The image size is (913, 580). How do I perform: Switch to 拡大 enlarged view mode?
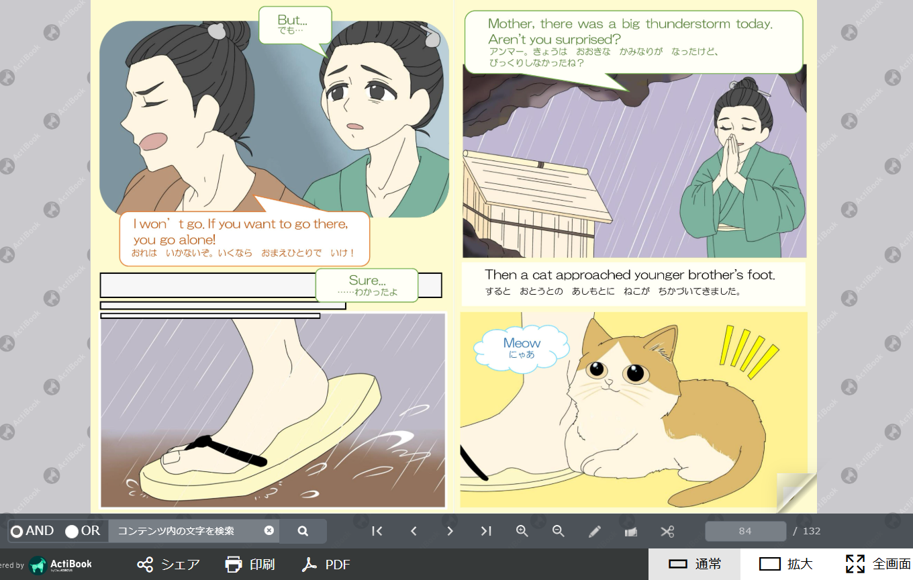(x=785, y=564)
